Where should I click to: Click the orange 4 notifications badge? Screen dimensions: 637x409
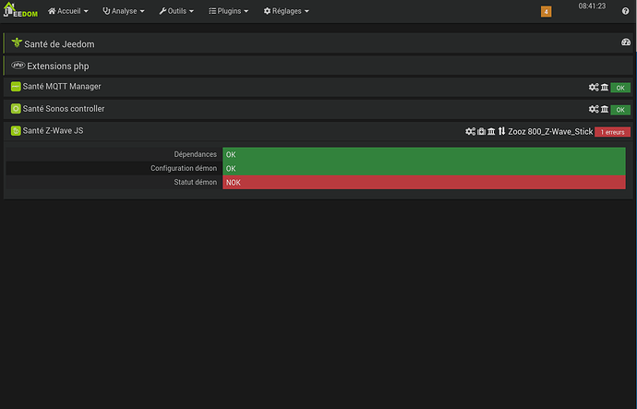point(546,11)
